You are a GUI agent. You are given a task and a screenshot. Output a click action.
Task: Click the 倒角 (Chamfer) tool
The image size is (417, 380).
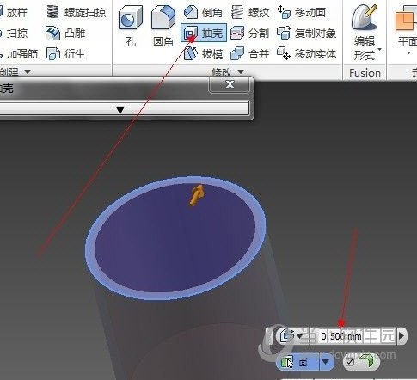click(203, 12)
